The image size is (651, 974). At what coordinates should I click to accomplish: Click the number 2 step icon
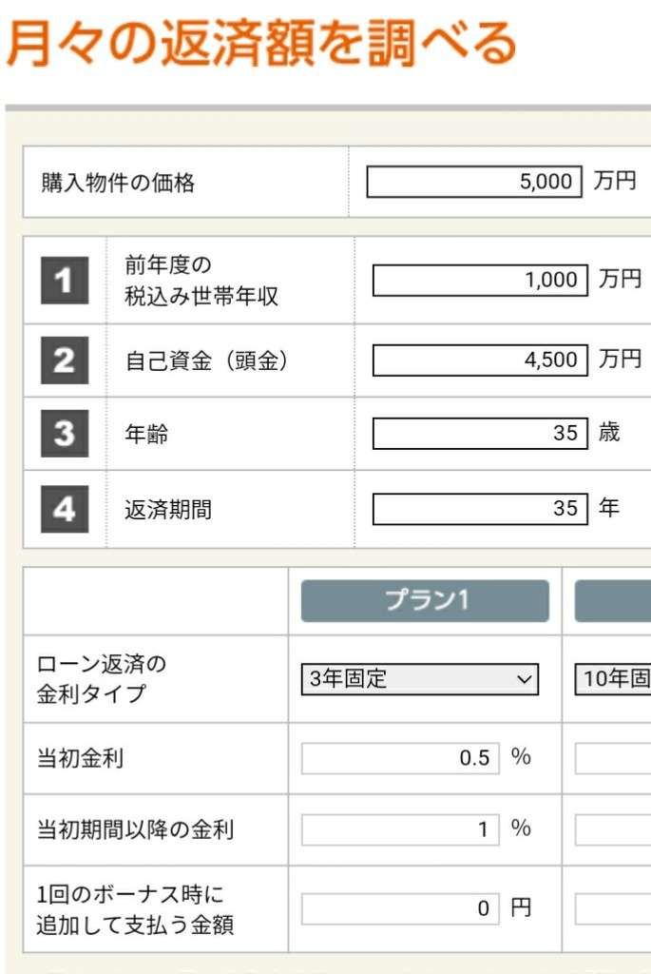[64, 360]
